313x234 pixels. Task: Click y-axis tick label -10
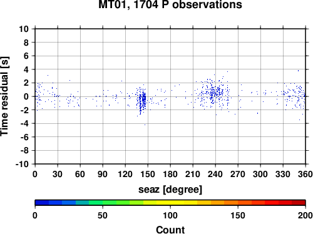click(22, 164)
